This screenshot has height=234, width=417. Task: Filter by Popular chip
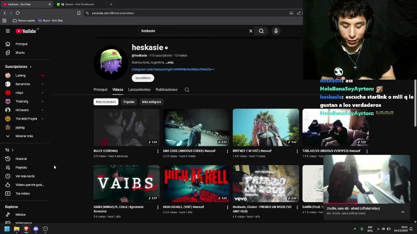[x=129, y=102]
